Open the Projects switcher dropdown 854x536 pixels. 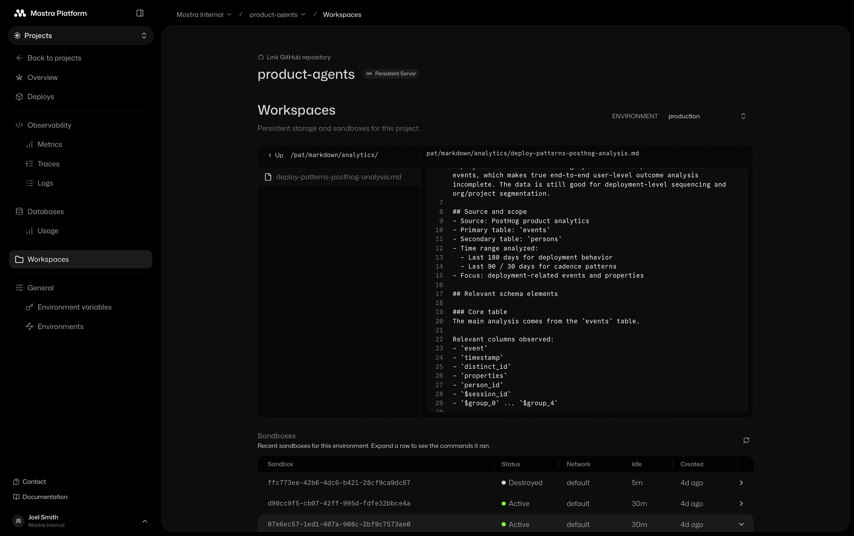click(81, 36)
